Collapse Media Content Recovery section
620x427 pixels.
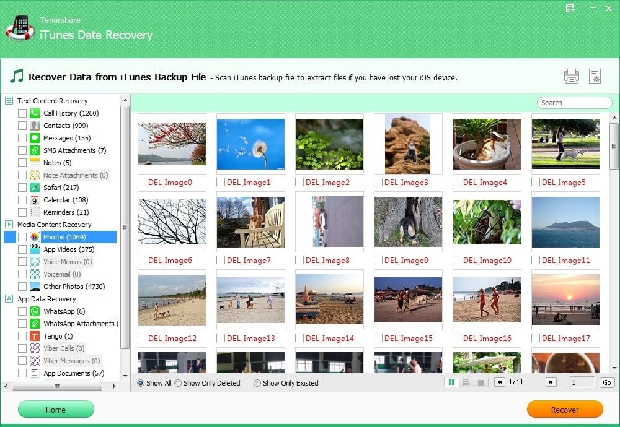tap(9, 224)
